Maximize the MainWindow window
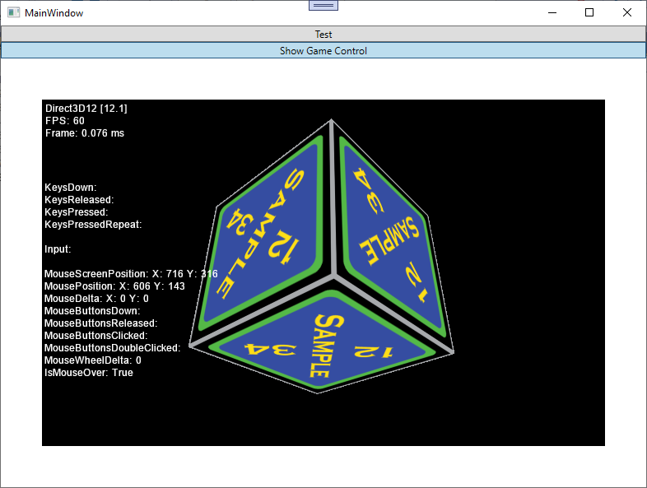 point(589,12)
